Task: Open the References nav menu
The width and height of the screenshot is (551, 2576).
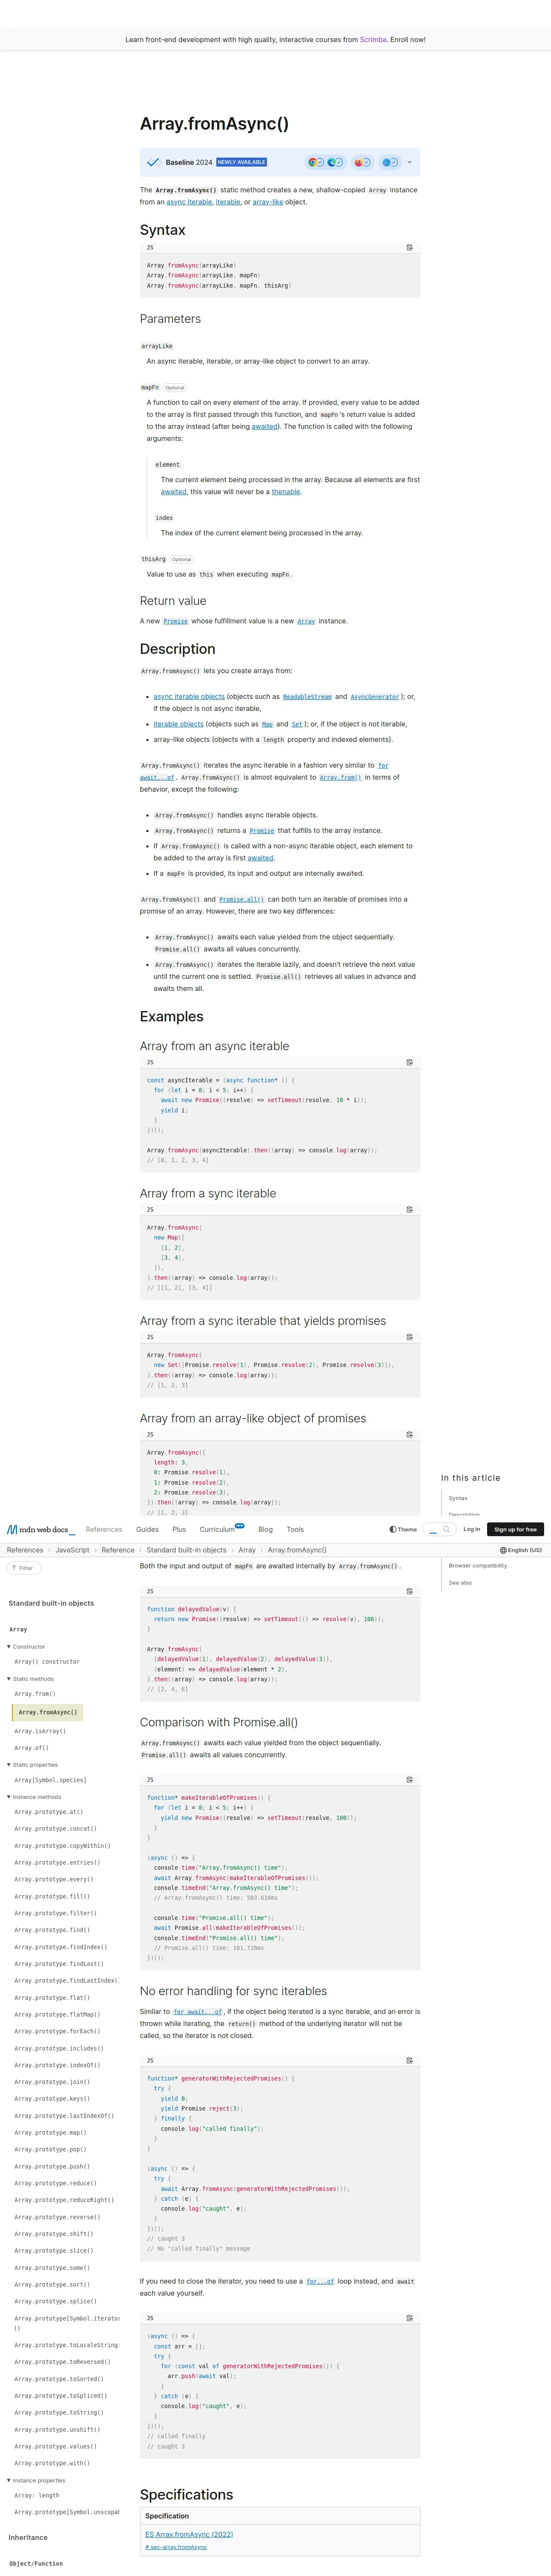Action: click(104, 1529)
